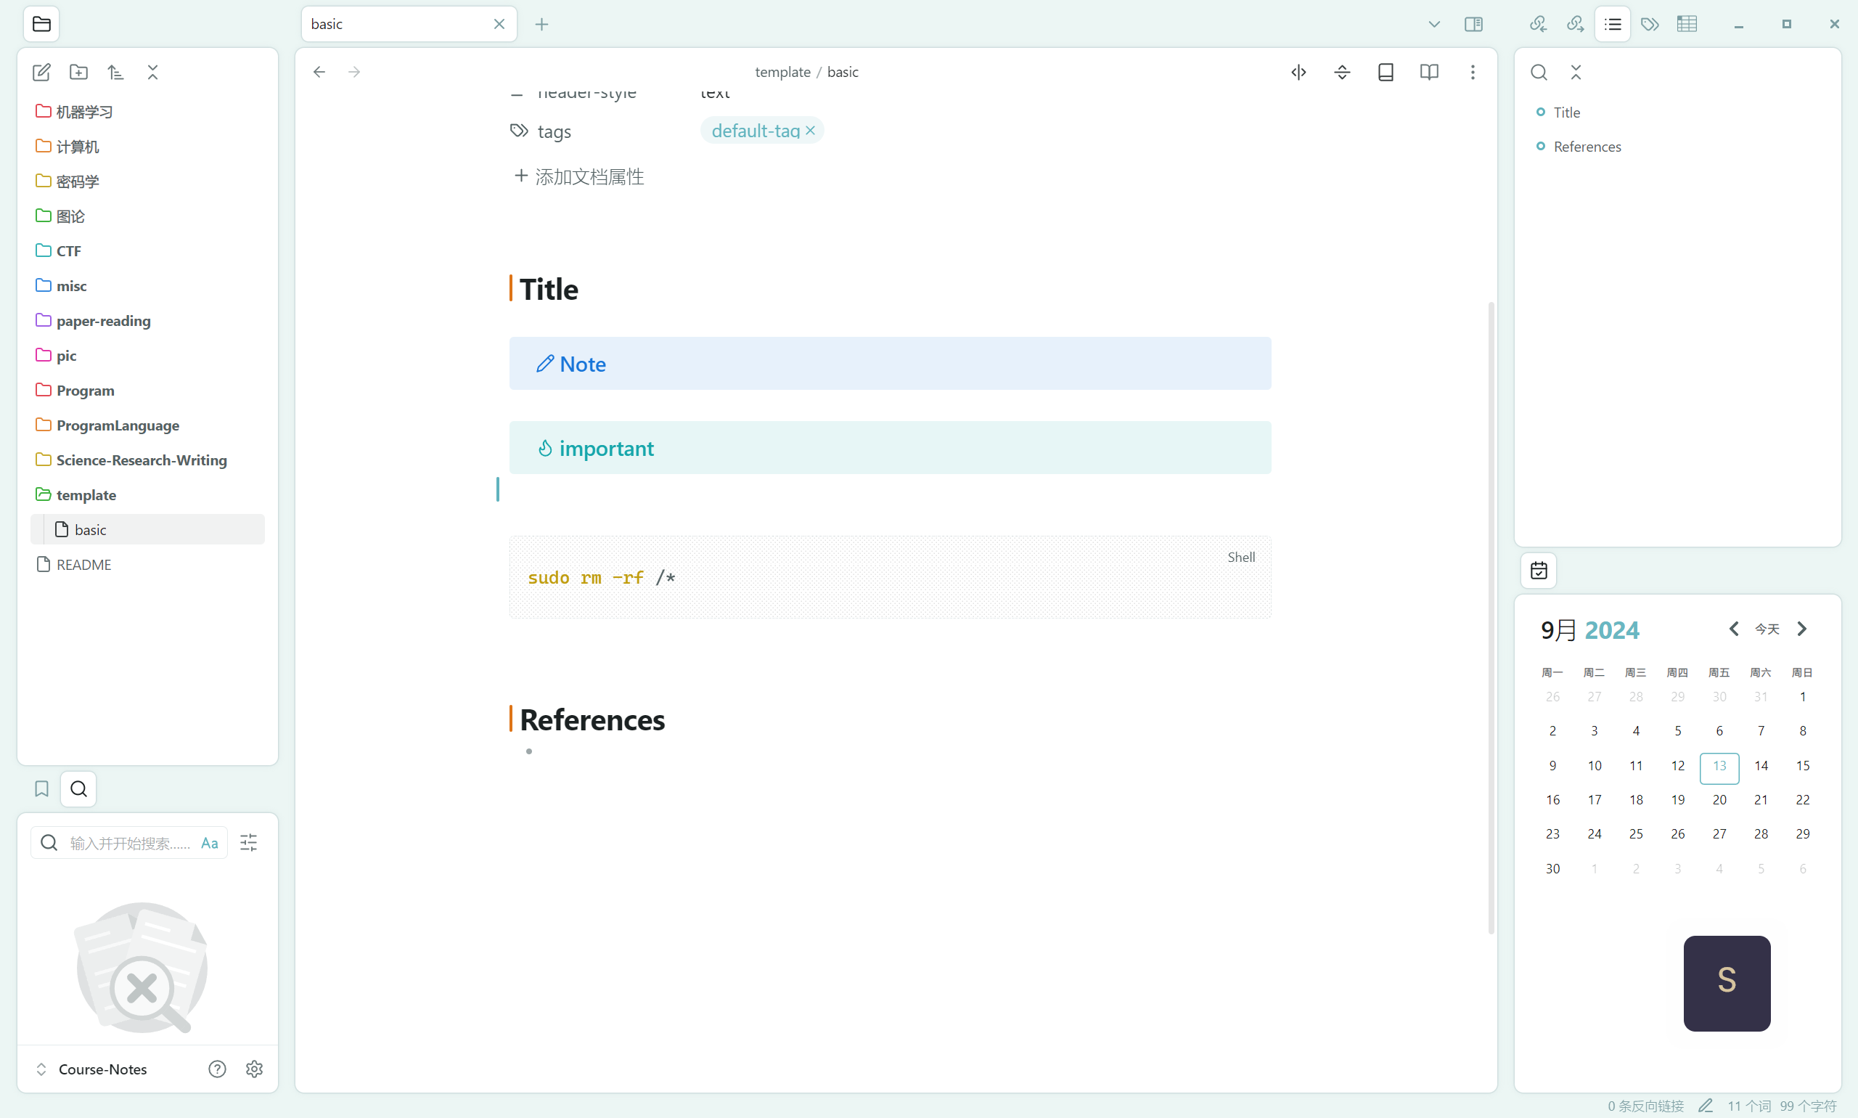Click the search input field
Image resolution: width=1858 pixels, height=1118 pixels.
click(128, 843)
